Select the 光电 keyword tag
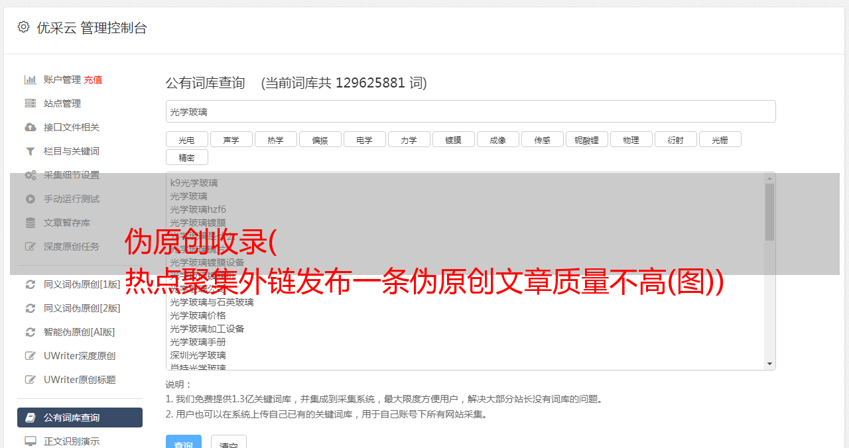 pyautogui.click(x=187, y=140)
